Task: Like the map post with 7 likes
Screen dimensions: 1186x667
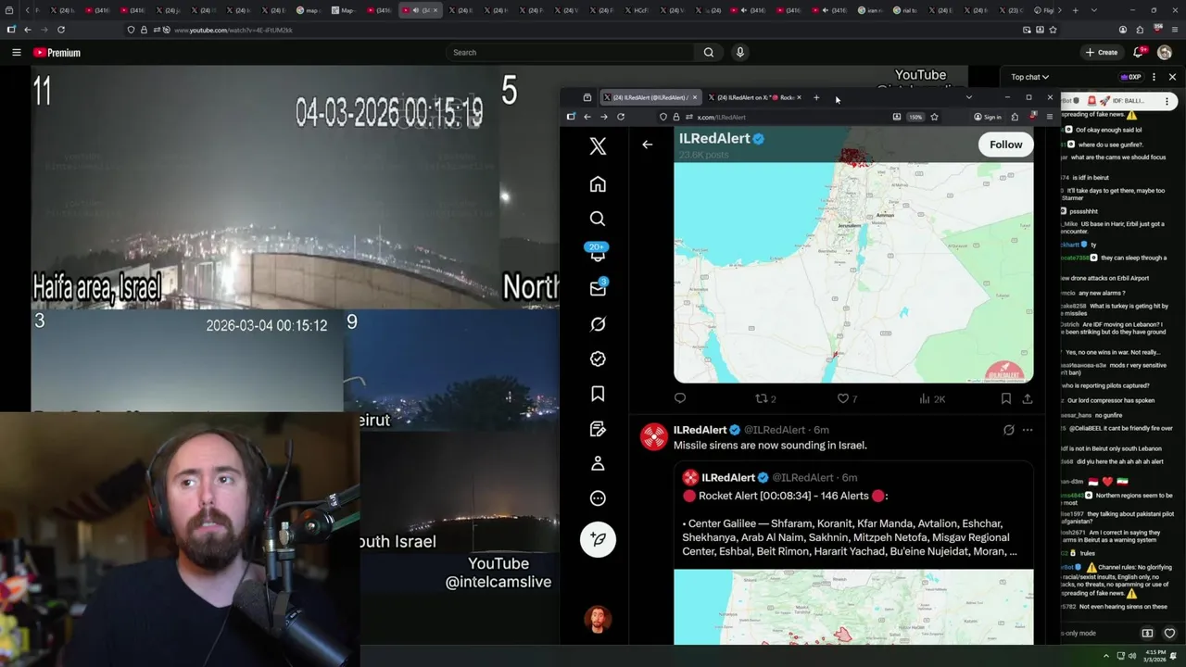Action: [848, 398]
